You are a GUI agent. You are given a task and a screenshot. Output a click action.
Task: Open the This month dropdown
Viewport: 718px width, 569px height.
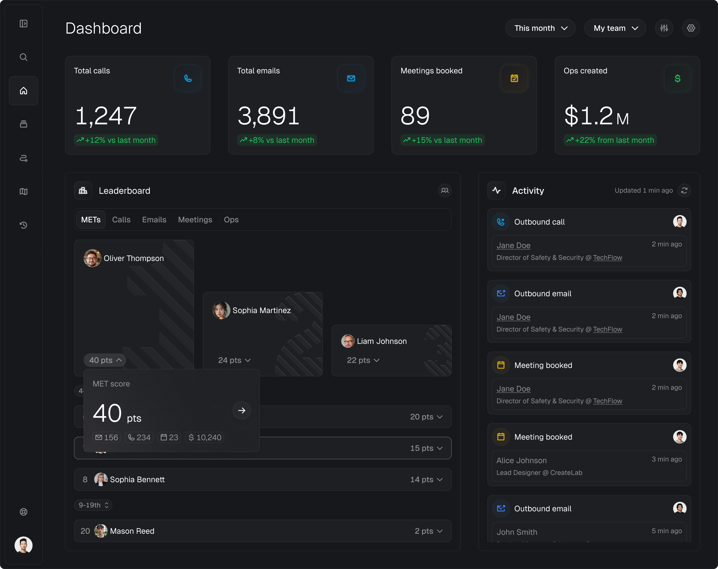[x=540, y=28]
